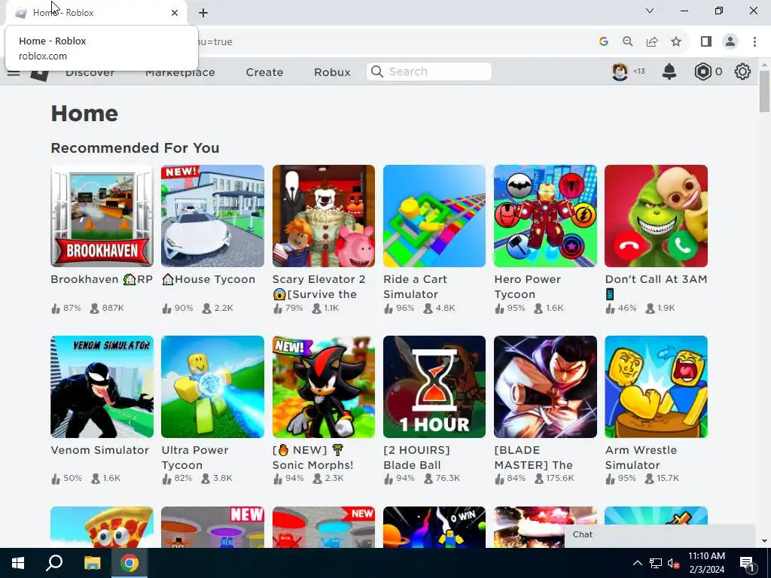Open Brookhaven RP game thumbnail
The height and width of the screenshot is (578, 771).
[x=102, y=216]
